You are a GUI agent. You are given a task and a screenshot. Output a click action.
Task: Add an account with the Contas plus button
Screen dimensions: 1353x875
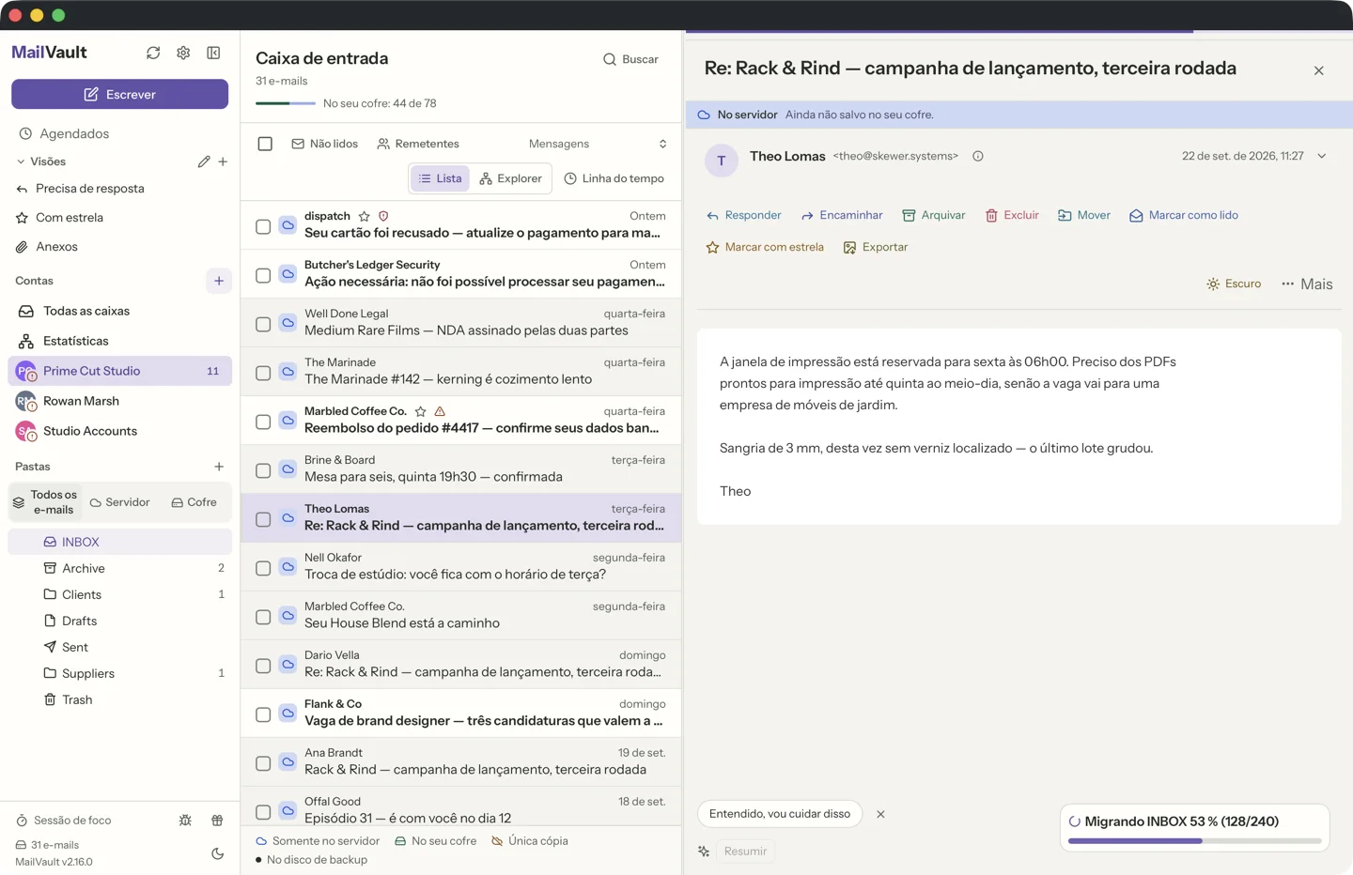point(219,281)
